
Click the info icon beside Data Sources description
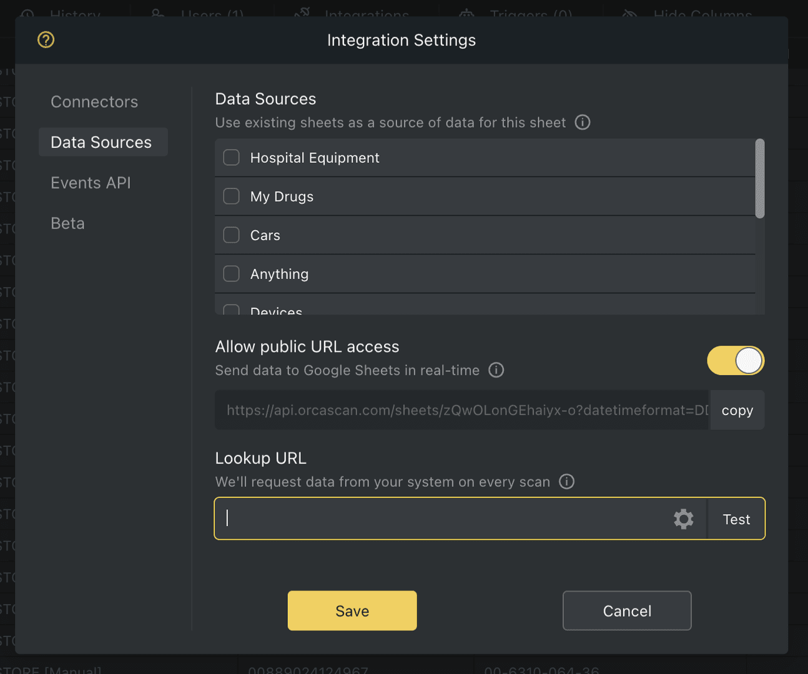point(582,122)
